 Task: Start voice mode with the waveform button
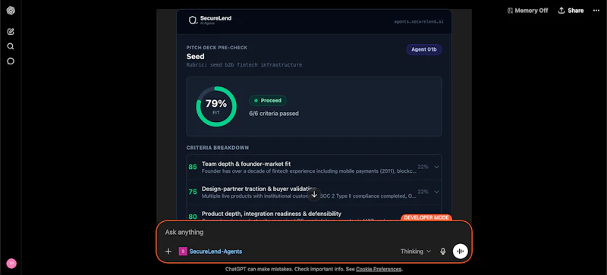(461, 251)
